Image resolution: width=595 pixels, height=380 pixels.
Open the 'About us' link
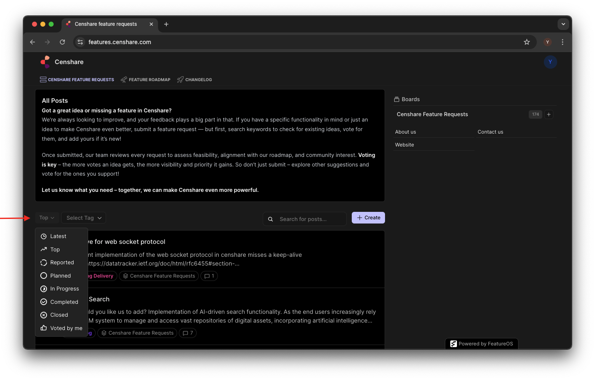405,132
